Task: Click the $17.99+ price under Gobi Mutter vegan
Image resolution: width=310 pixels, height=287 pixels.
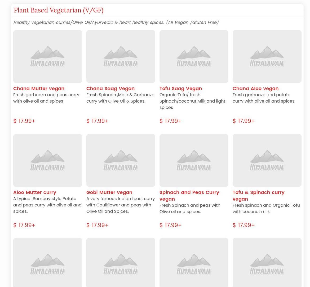Action: [x=98, y=225]
